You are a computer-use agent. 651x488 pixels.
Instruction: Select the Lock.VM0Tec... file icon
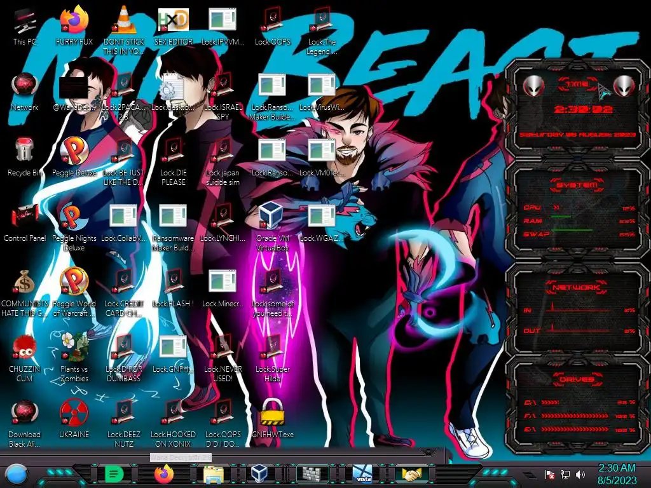[322, 158]
